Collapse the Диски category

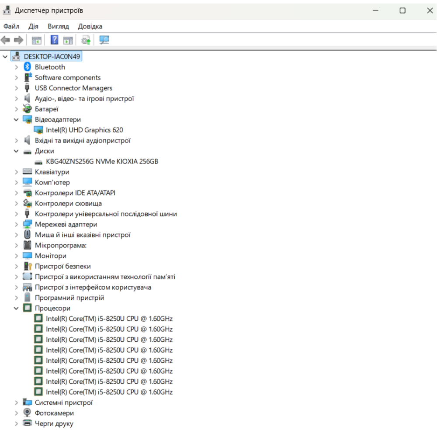coord(16,151)
